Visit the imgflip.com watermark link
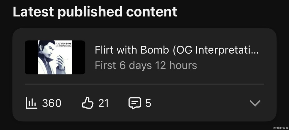The image size is (289, 130). tap(280, 128)
